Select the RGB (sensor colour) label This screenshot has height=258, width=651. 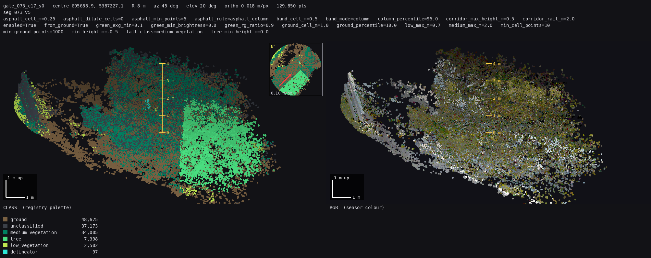(x=357, y=208)
